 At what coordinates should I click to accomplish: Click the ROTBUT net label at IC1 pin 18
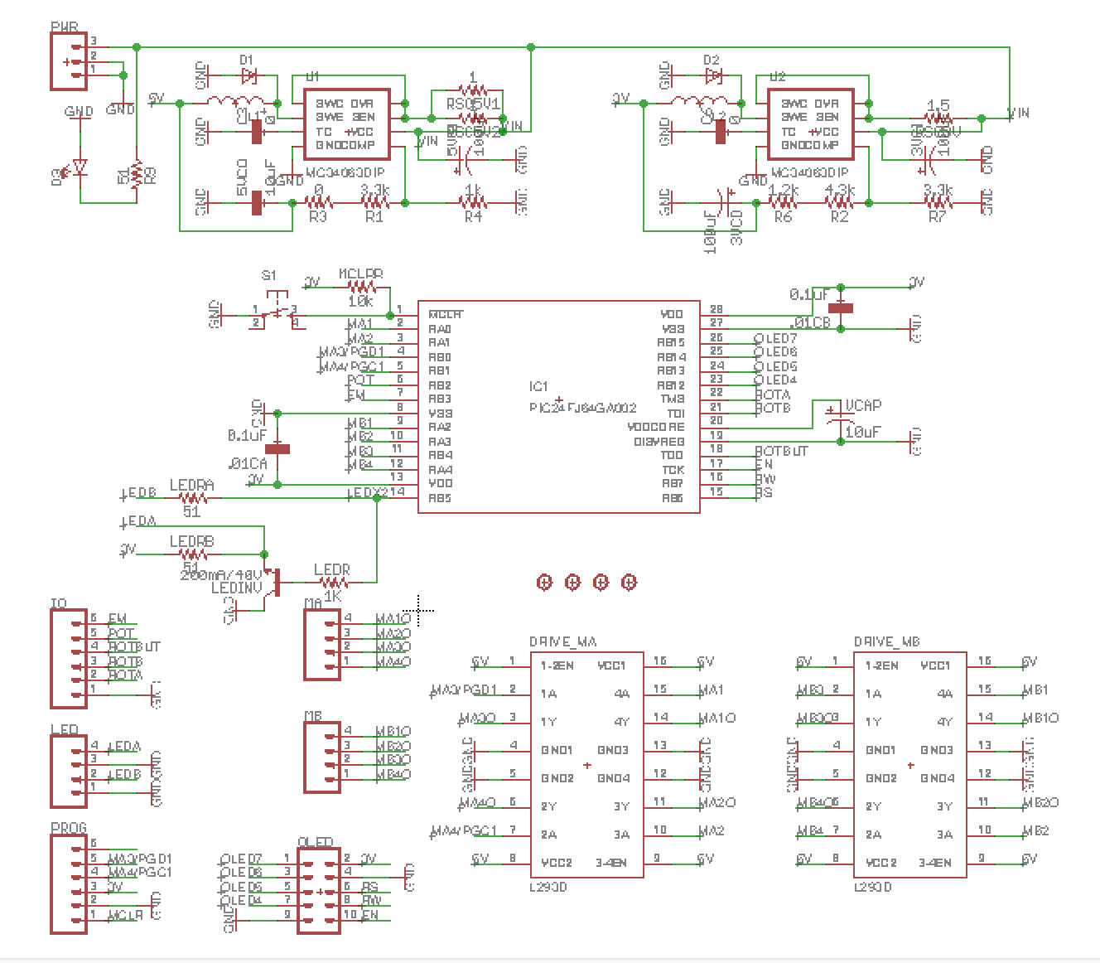point(780,451)
